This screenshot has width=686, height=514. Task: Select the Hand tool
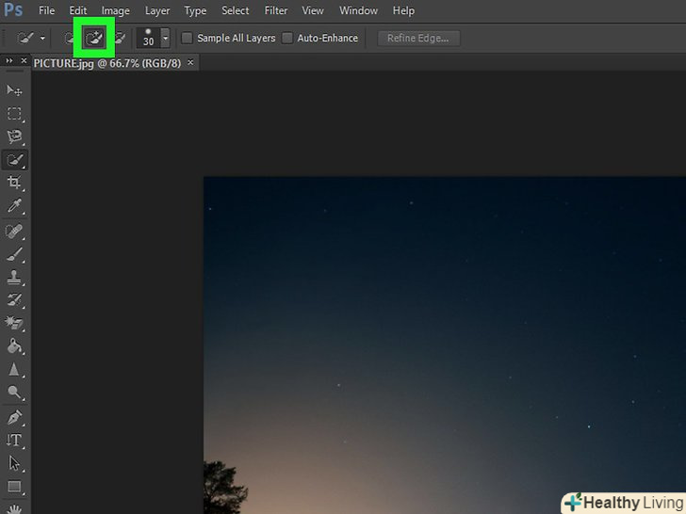(x=14, y=508)
